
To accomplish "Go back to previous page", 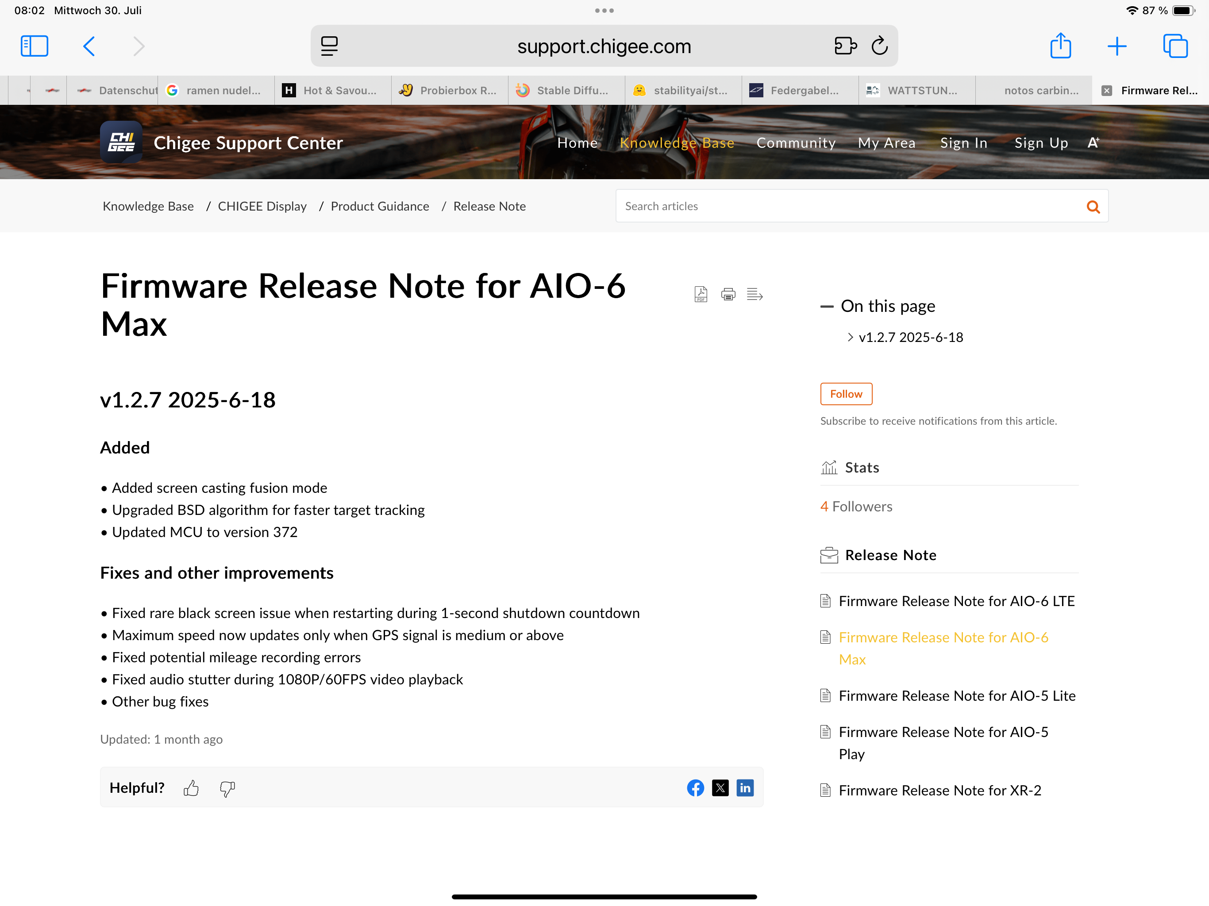I will point(89,46).
